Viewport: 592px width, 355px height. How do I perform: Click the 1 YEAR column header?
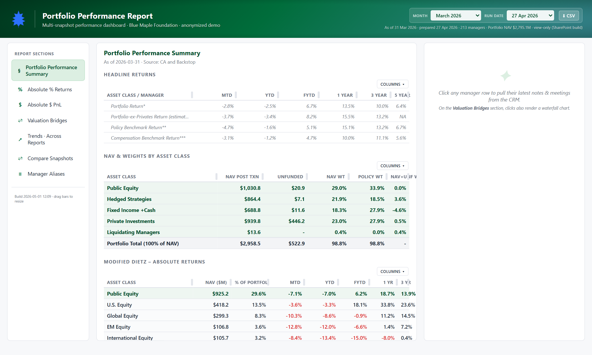[345, 95]
